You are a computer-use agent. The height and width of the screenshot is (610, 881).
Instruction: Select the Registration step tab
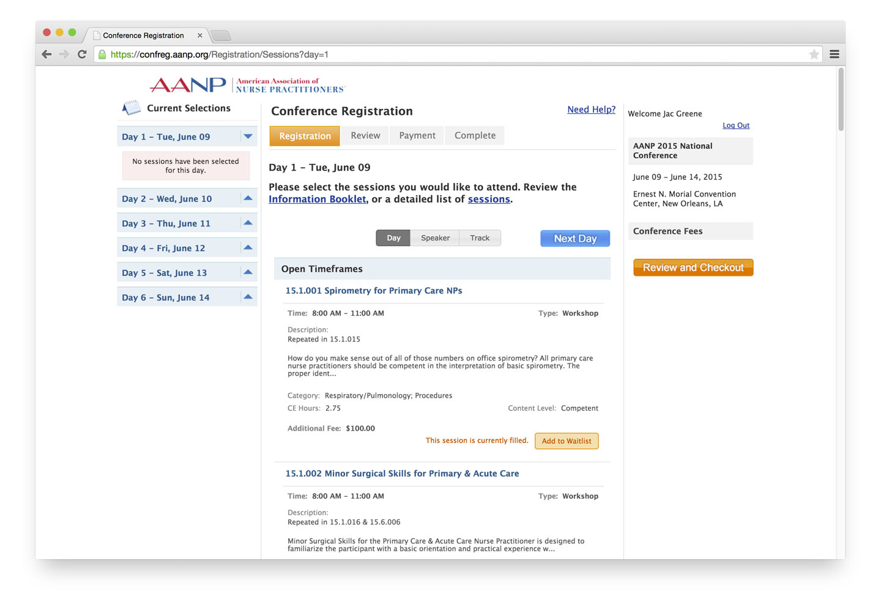[305, 136]
